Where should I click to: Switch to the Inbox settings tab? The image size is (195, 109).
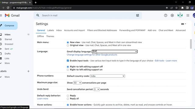59,30
